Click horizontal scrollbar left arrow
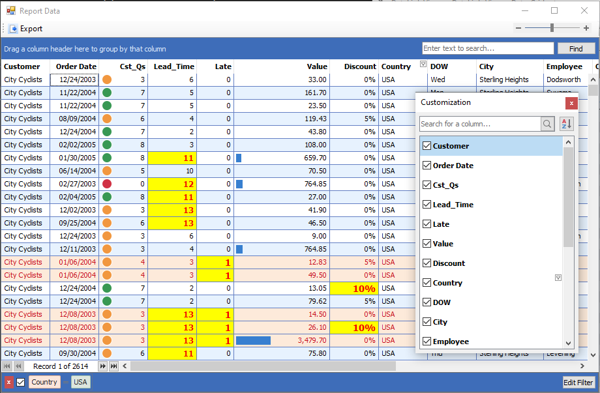 [125, 366]
